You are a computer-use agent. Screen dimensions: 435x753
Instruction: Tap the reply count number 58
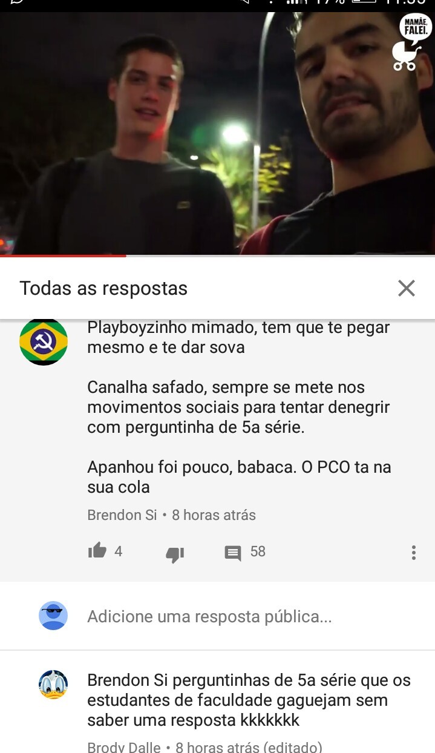258,551
